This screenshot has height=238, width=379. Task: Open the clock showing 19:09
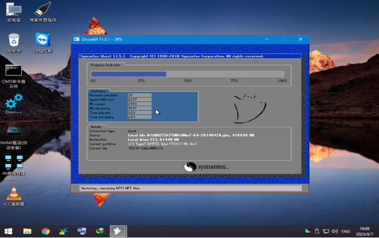pyautogui.click(x=364, y=231)
